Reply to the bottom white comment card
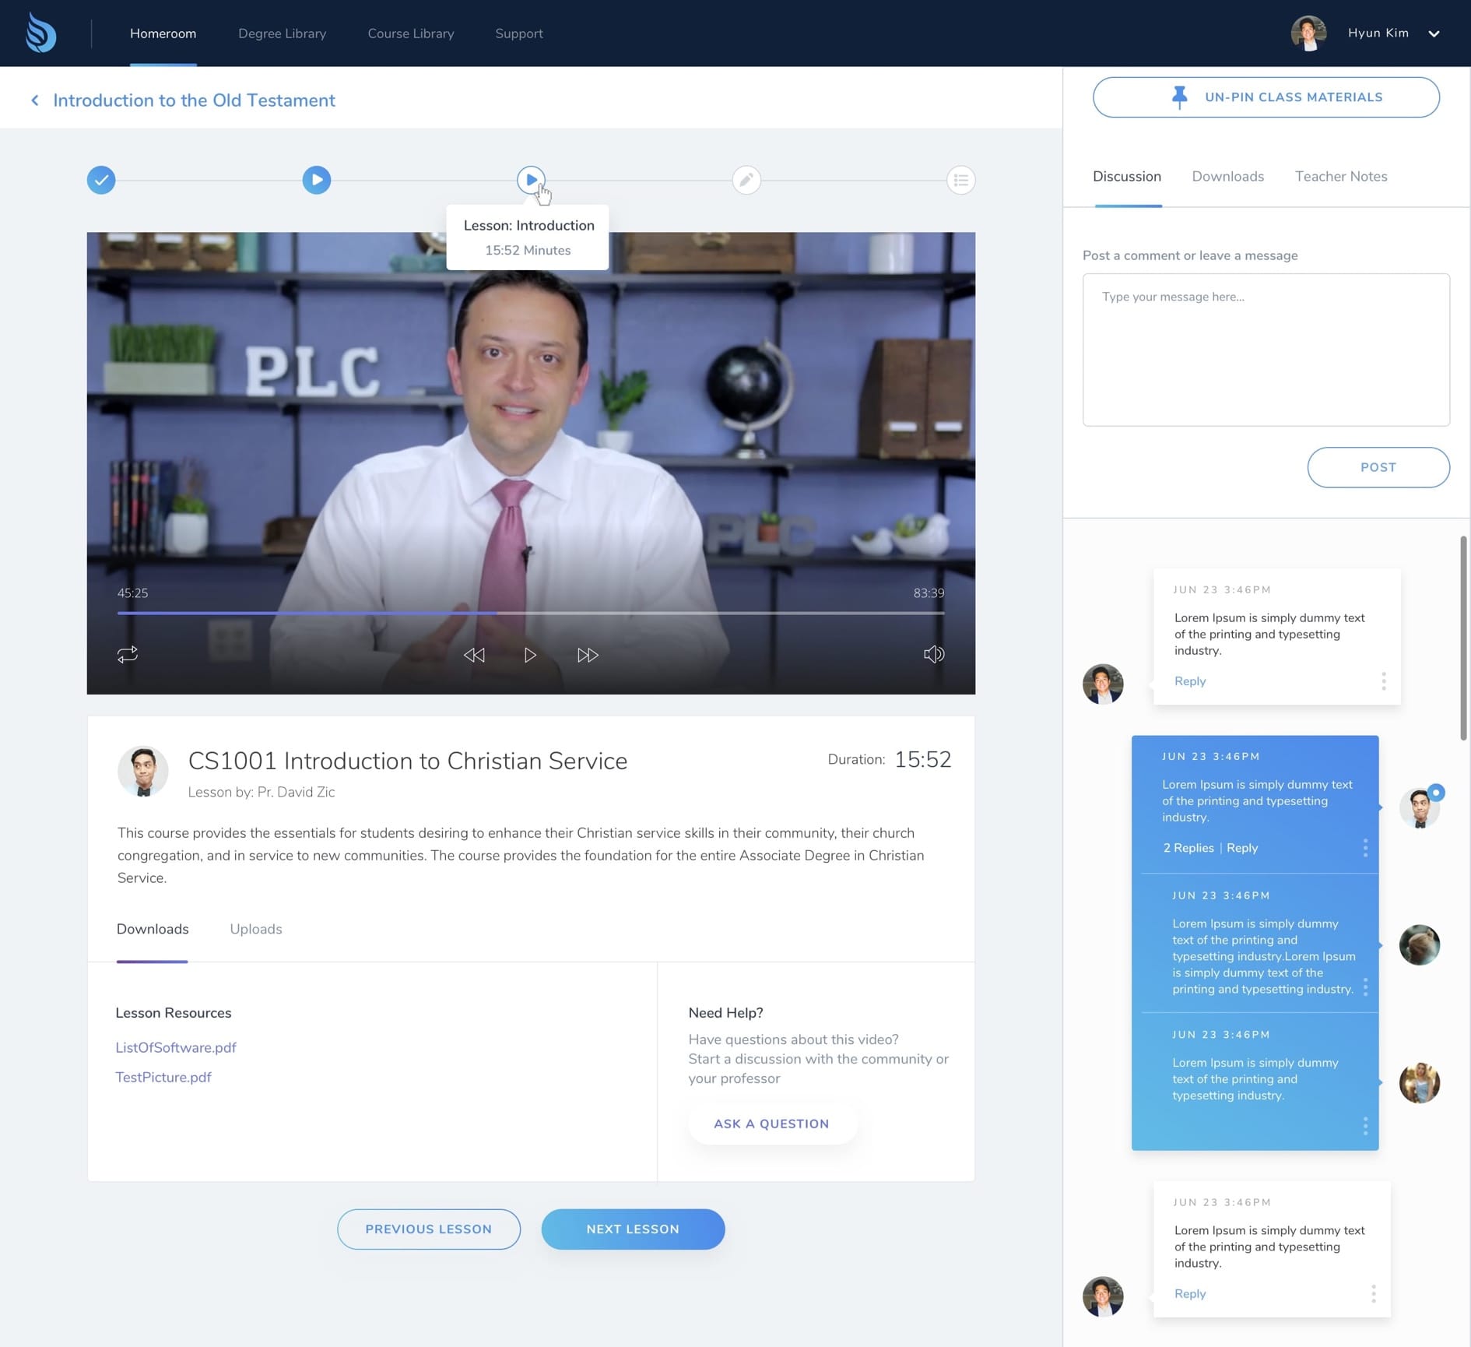This screenshot has height=1347, width=1471. [1189, 1293]
